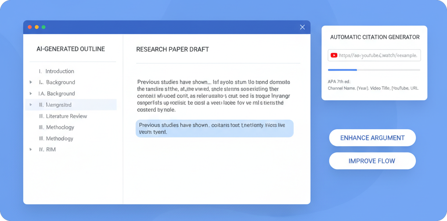Viewport: 447px width, 221px height.
Task: Expand the arrow beside I. Background
Action: pyautogui.click(x=31, y=82)
